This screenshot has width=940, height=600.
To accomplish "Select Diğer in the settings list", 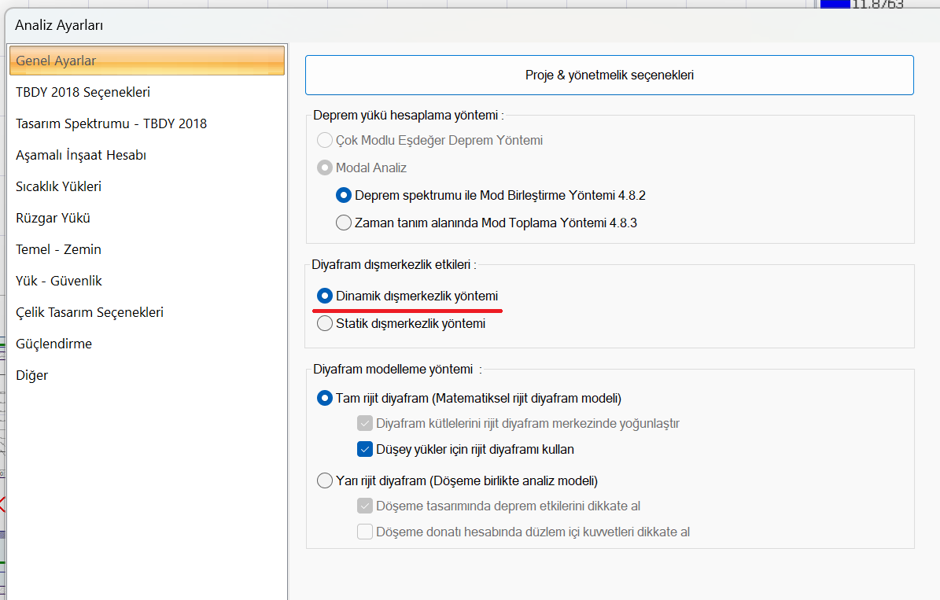I will (x=31, y=375).
